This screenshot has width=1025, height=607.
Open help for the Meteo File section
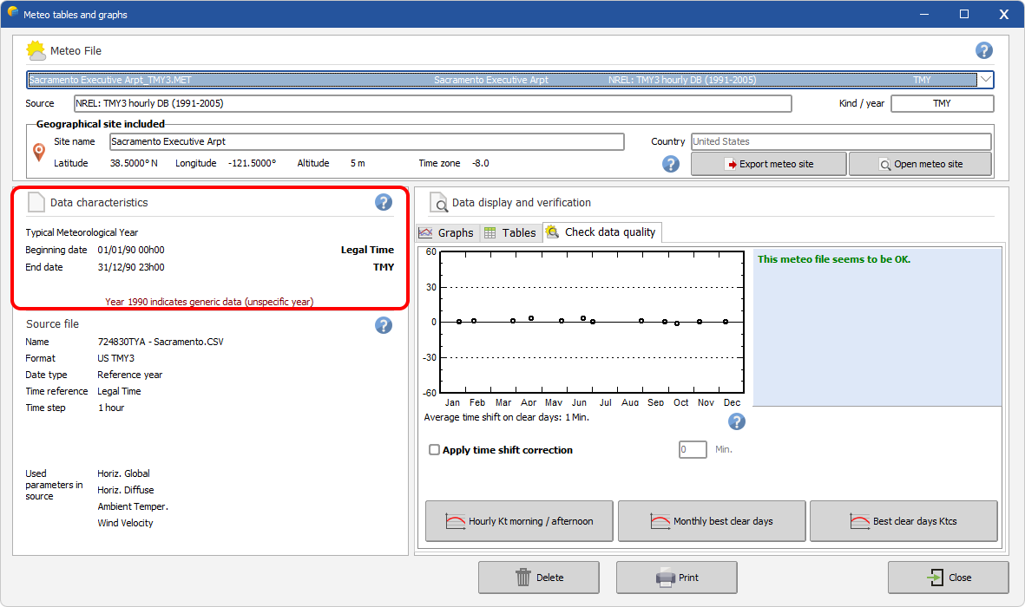[x=984, y=50]
